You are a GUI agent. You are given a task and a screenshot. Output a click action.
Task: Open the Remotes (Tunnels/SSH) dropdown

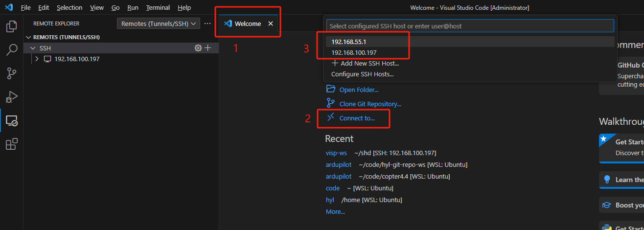pyautogui.click(x=159, y=23)
